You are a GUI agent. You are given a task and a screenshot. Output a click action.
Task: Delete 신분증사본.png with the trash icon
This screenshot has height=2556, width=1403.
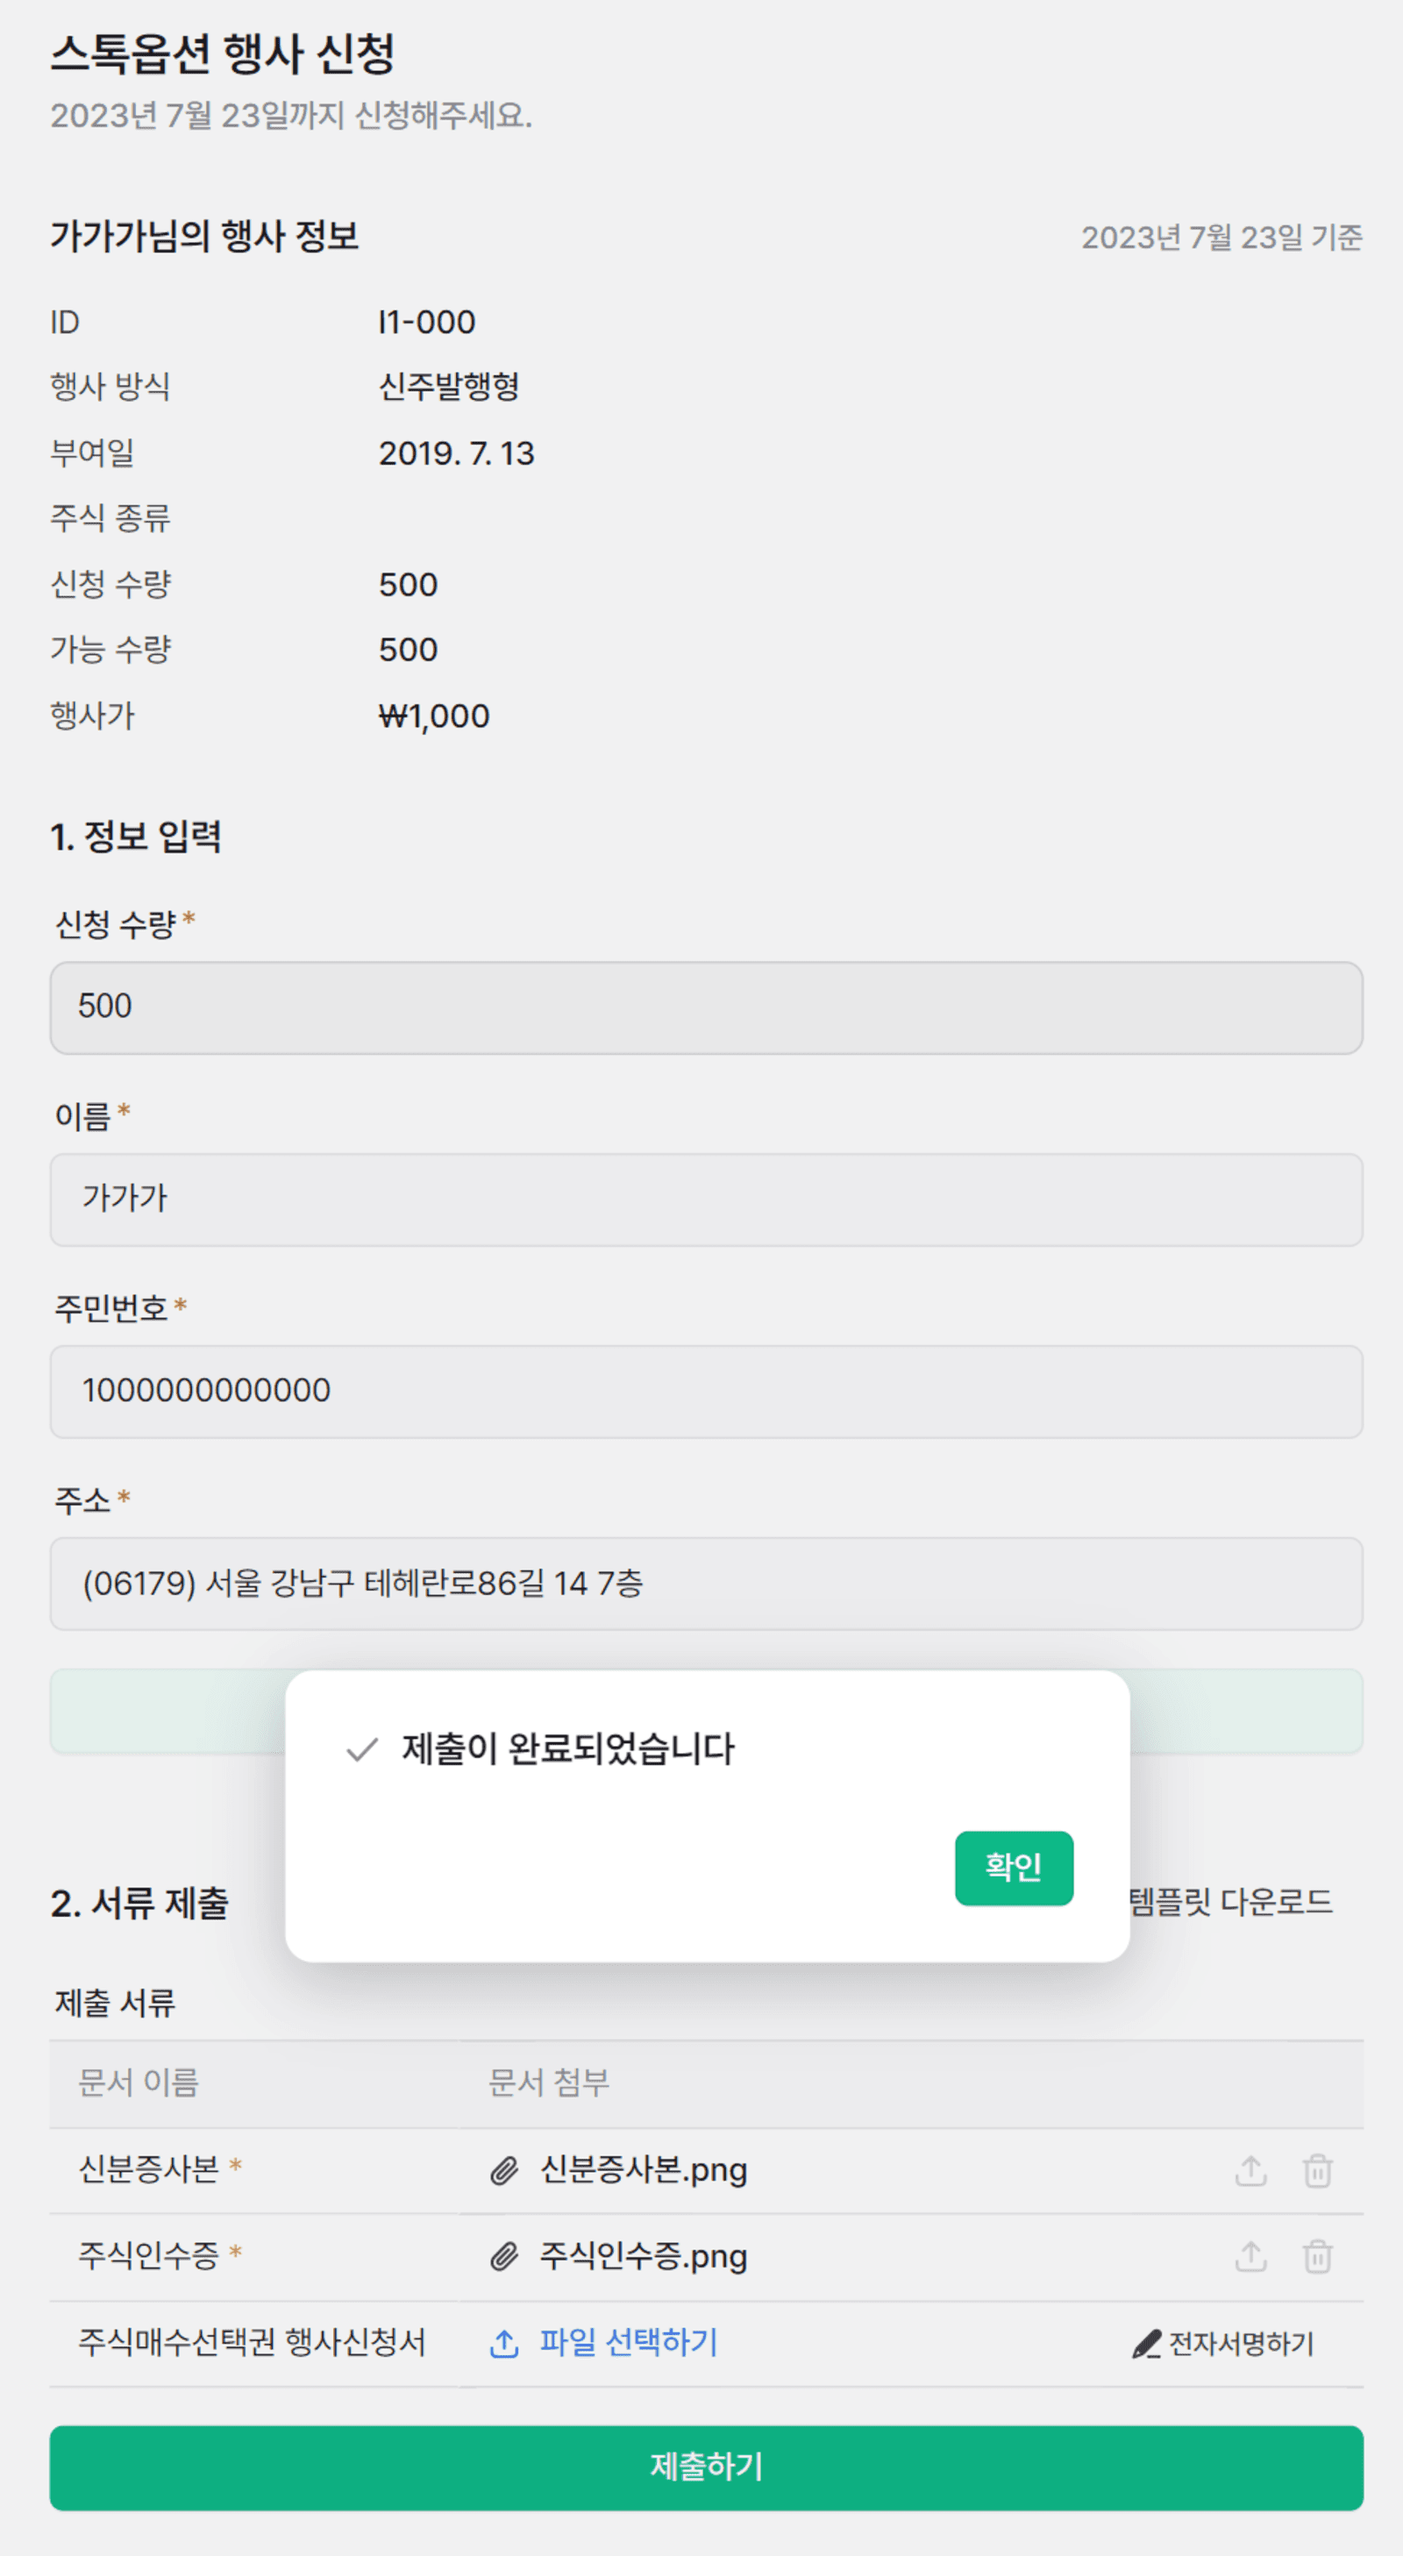click(1317, 2170)
